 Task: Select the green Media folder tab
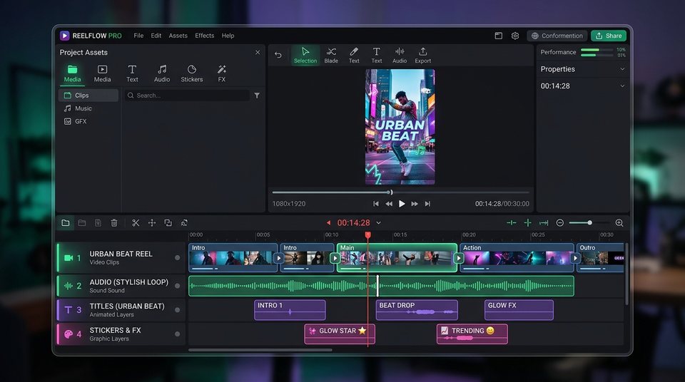[x=72, y=73]
